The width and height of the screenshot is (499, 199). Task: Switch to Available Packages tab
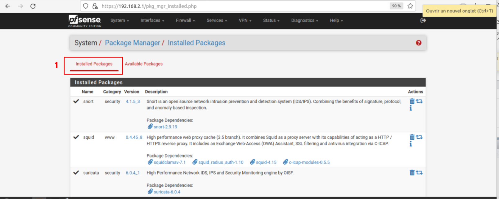click(144, 64)
